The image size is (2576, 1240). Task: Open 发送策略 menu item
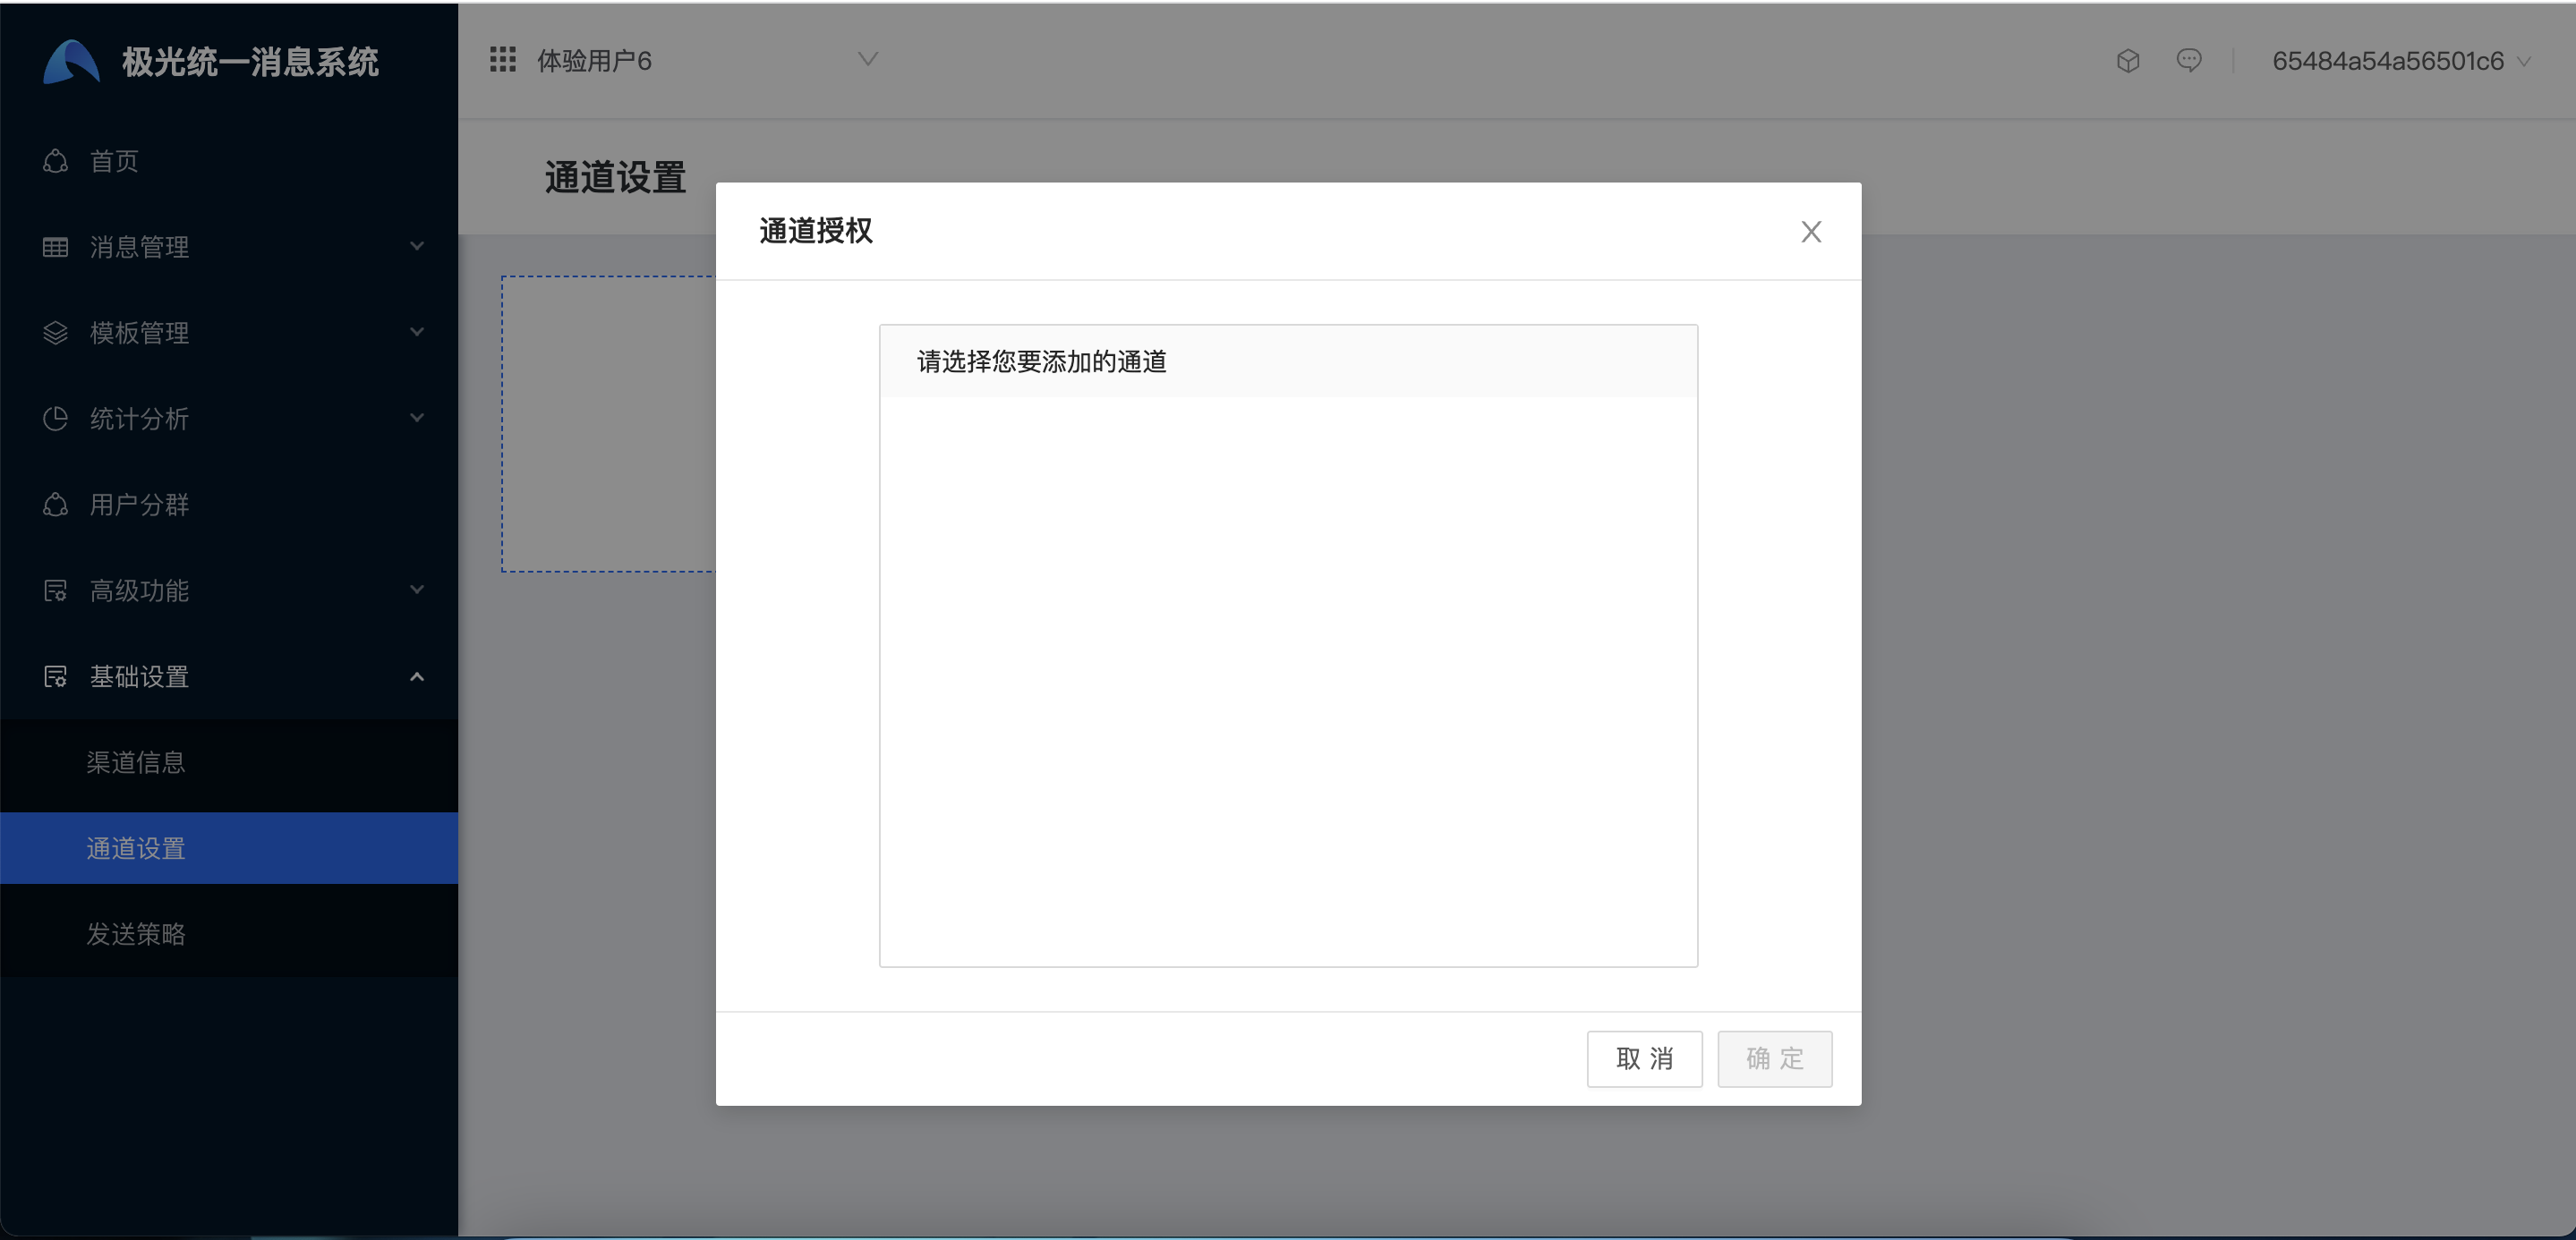136,934
